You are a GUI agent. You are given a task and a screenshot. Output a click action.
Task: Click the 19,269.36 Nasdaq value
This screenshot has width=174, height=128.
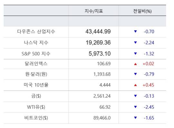click(x=98, y=43)
